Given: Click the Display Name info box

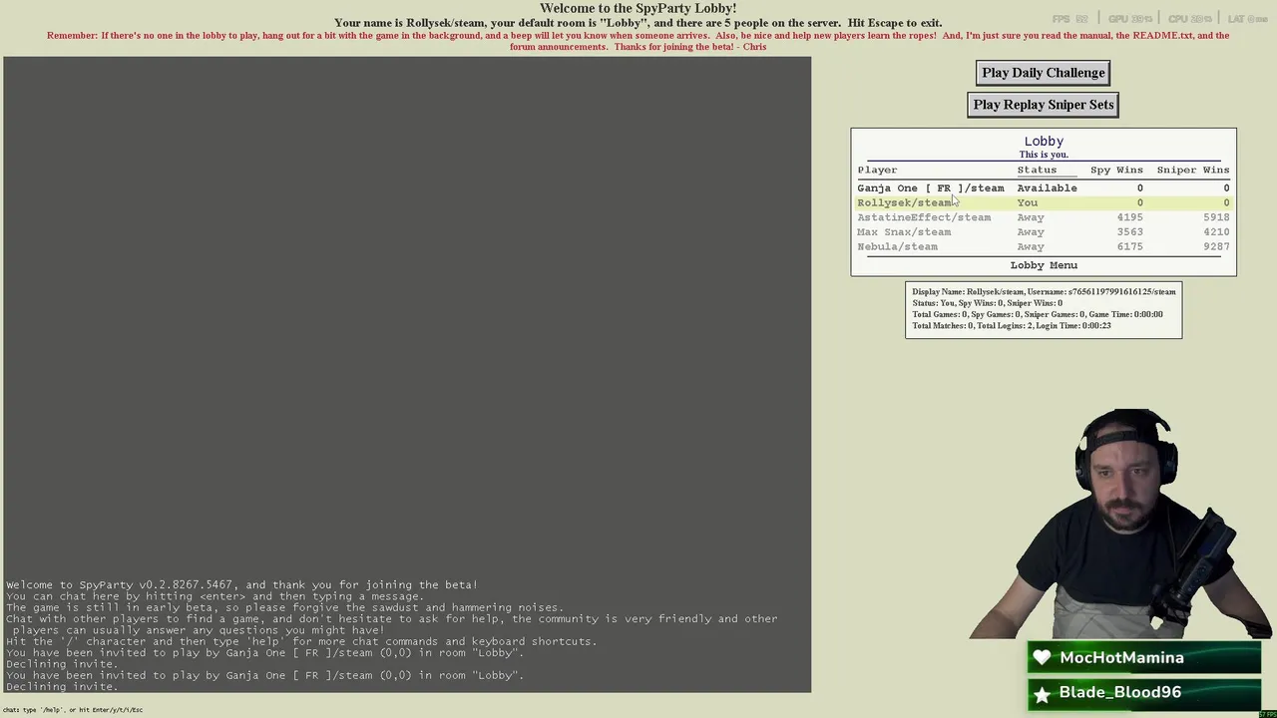Looking at the screenshot, I should 1044,310.
